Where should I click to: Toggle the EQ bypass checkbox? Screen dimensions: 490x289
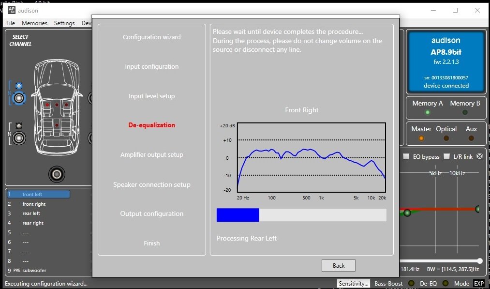[x=406, y=156]
